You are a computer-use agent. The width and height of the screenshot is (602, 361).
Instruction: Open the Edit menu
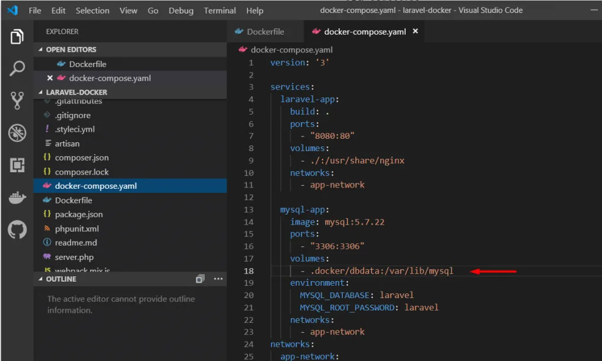[58, 11]
